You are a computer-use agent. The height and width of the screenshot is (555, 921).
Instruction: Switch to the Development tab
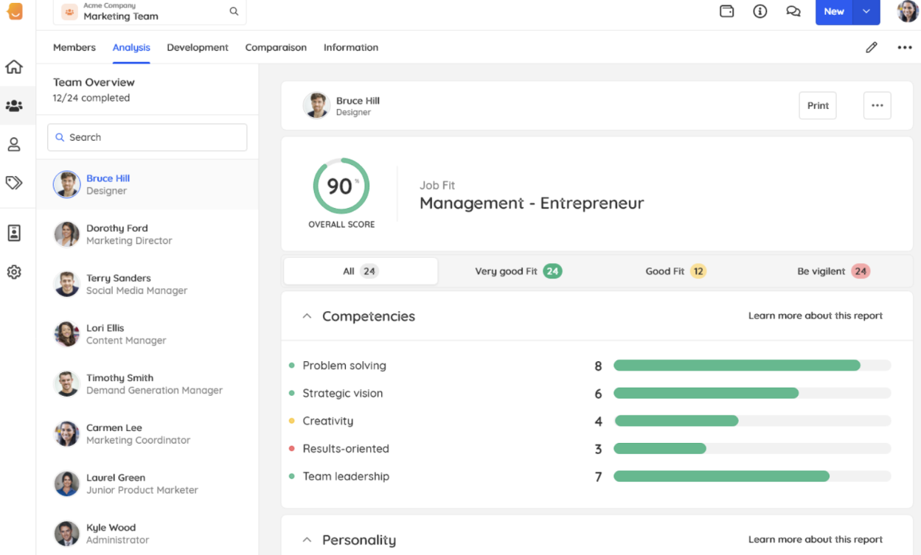click(198, 46)
